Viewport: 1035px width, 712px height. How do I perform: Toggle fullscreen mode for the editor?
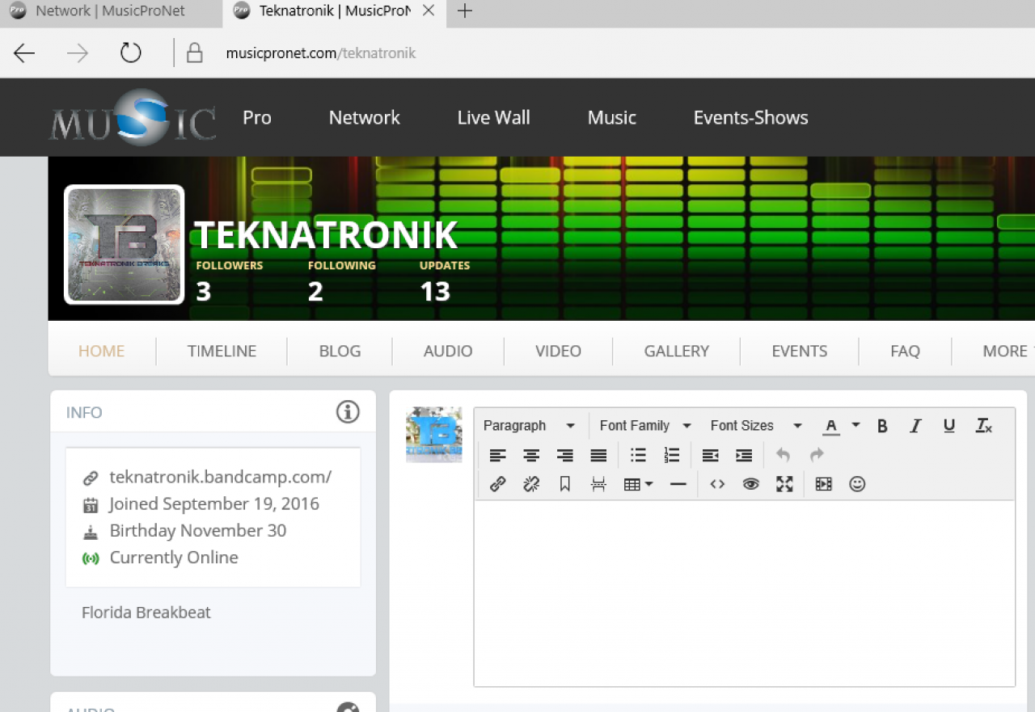coord(784,484)
